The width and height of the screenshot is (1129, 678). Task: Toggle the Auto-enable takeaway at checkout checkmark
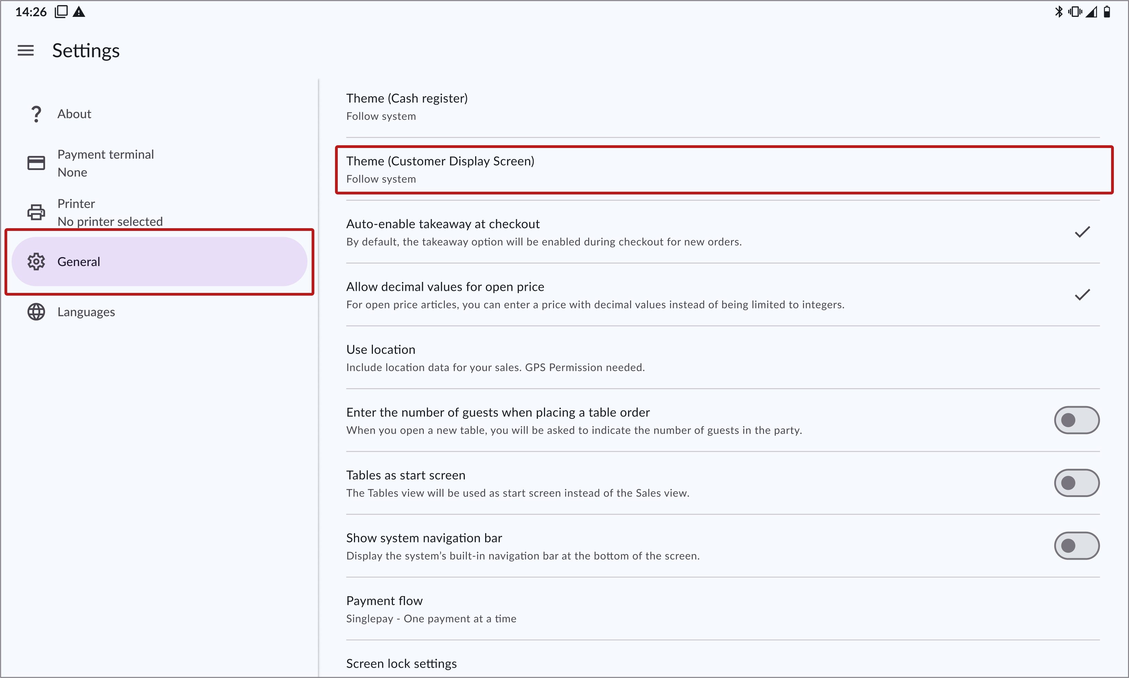tap(1083, 232)
